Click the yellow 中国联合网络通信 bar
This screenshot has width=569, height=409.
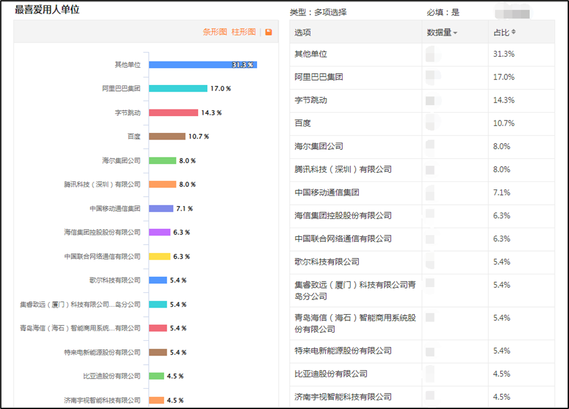[x=159, y=256]
